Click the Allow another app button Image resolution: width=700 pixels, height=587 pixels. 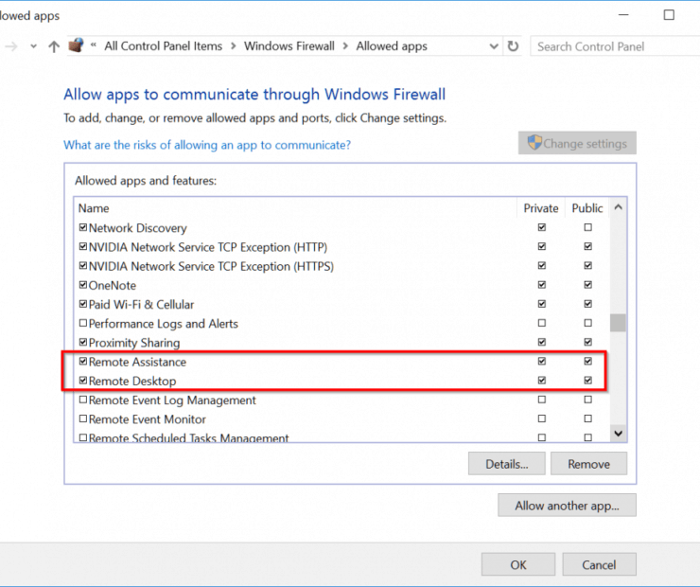click(x=567, y=506)
